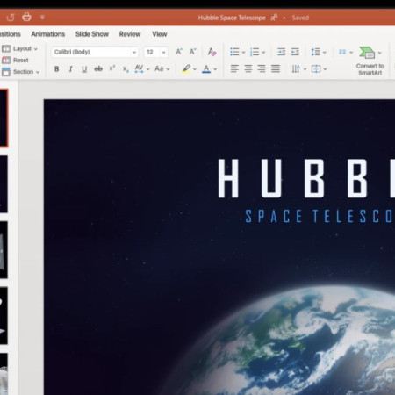Toggle Underline formatting
This screenshot has height=395, width=395.
pyautogui.click(x=84, y=69)
